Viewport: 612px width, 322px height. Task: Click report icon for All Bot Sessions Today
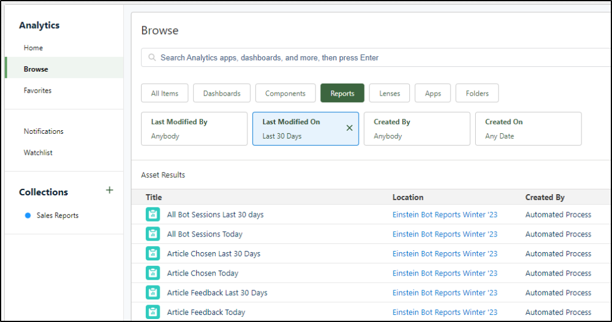tap(153, 234)
